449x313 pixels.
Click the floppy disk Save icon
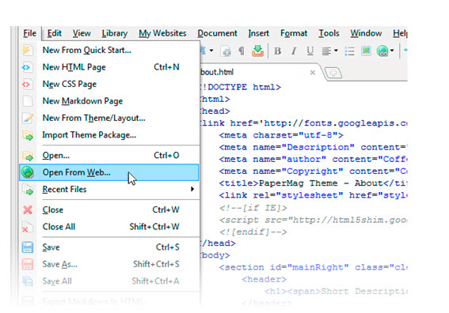tap(28, 247)
